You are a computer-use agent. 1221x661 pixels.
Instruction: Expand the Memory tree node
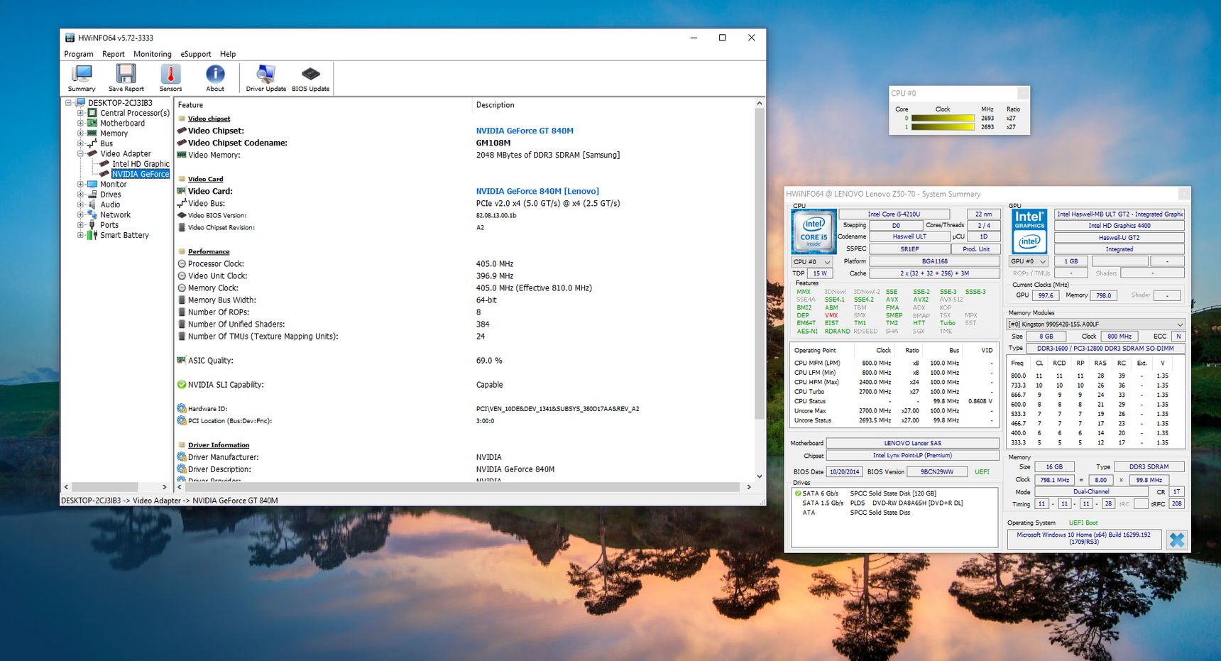[x=80, y=133]
